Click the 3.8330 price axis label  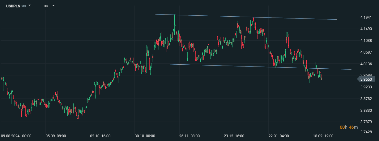tap(366, 111)
